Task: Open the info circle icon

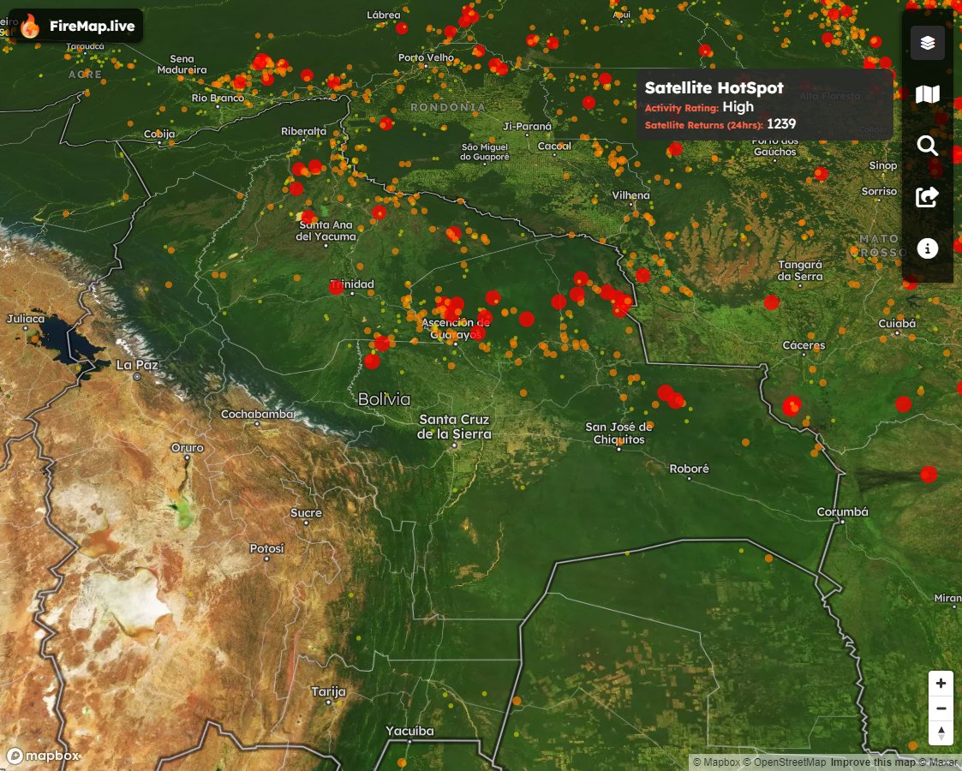Action: 927,248
